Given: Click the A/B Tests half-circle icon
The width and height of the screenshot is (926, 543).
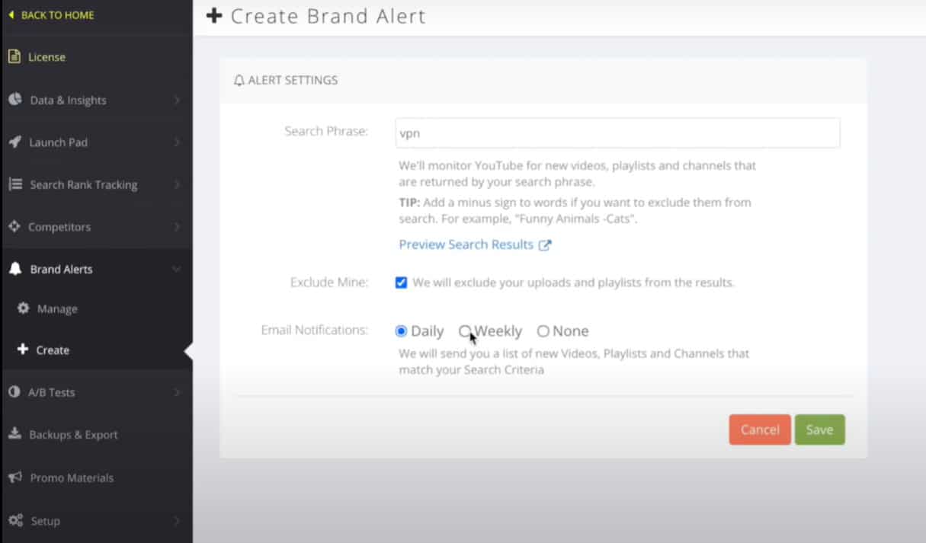Looking at the screenshot, I should [14, 392].
